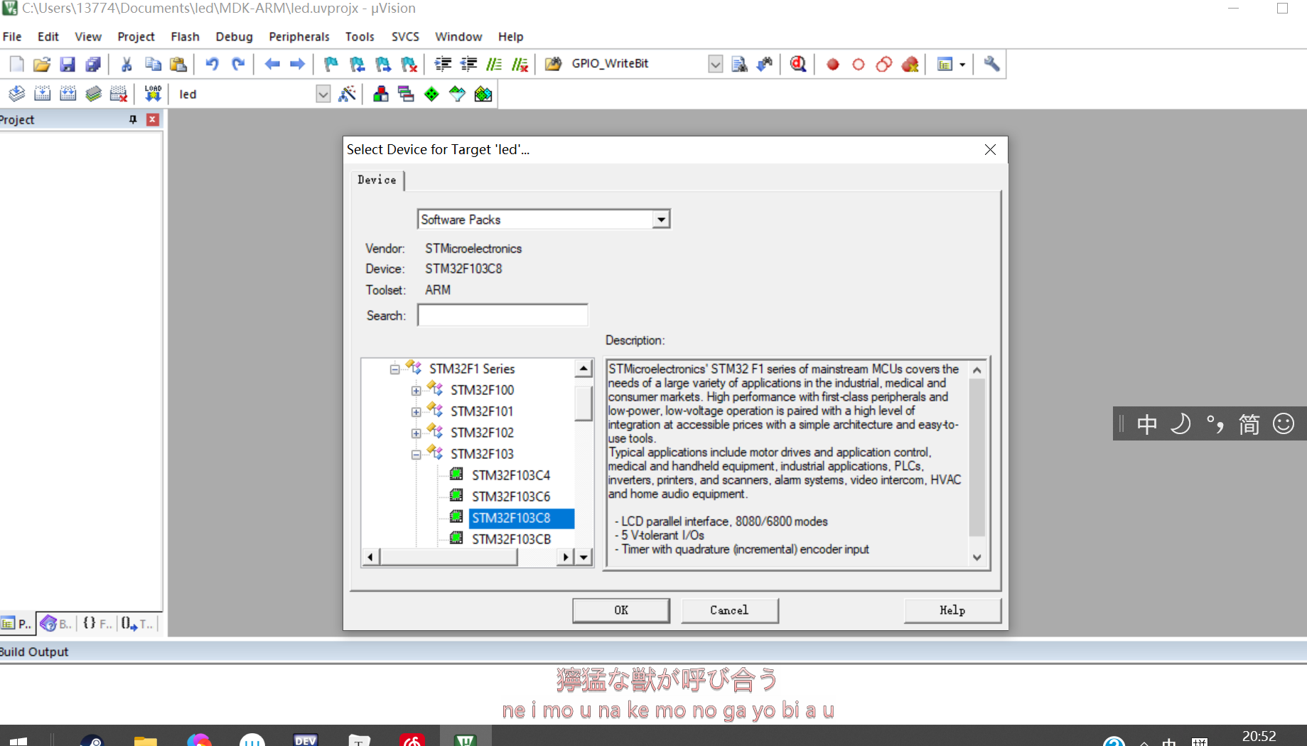Click Kill All Breakpoints icon
1307x746 pixels.
point(910,64)
